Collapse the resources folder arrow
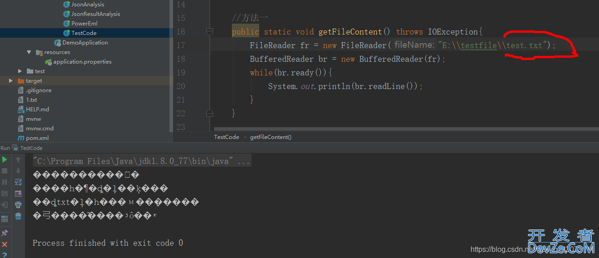This screenshot has height=258, width=599. pyautogui.click(x=29, y=52)
